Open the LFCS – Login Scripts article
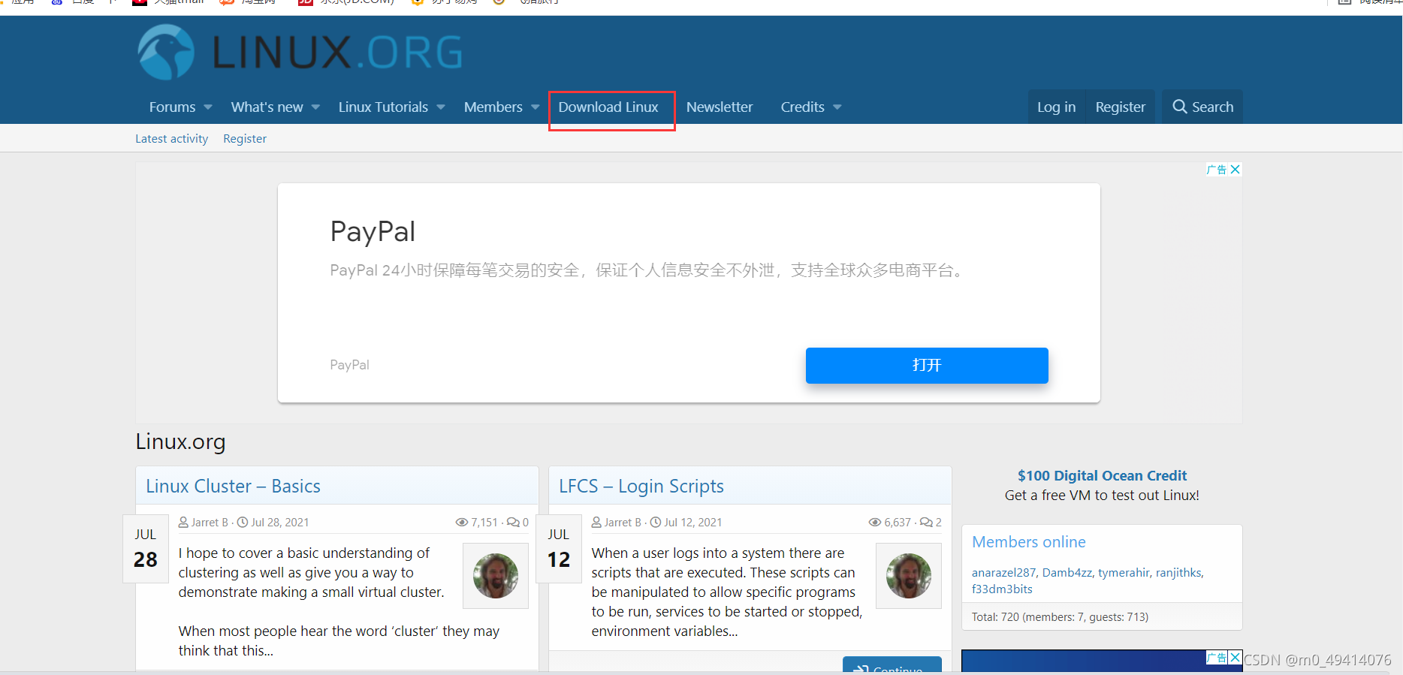This screenshot has width=1403, height=675. [x=641, y=487]
